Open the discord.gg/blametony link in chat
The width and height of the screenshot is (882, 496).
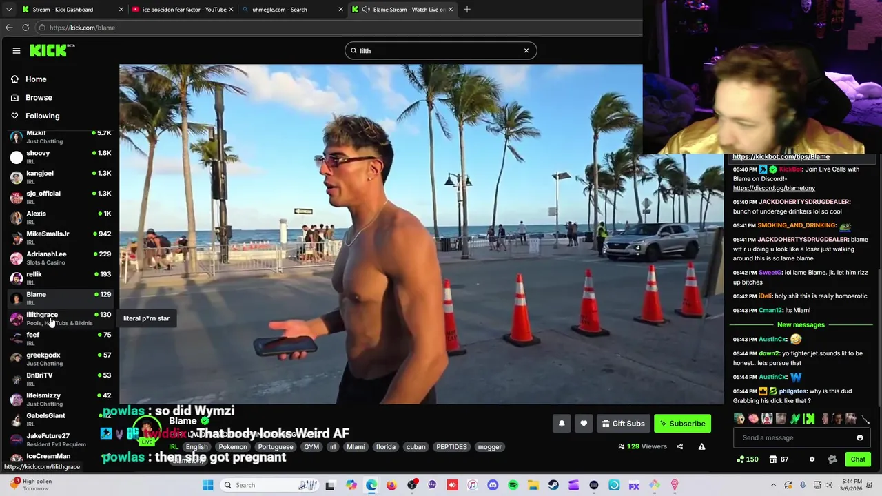[x=774, y=188]
